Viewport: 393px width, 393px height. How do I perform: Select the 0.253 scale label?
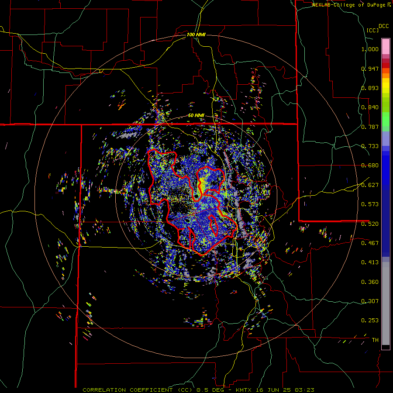click(x=370, y=321)
